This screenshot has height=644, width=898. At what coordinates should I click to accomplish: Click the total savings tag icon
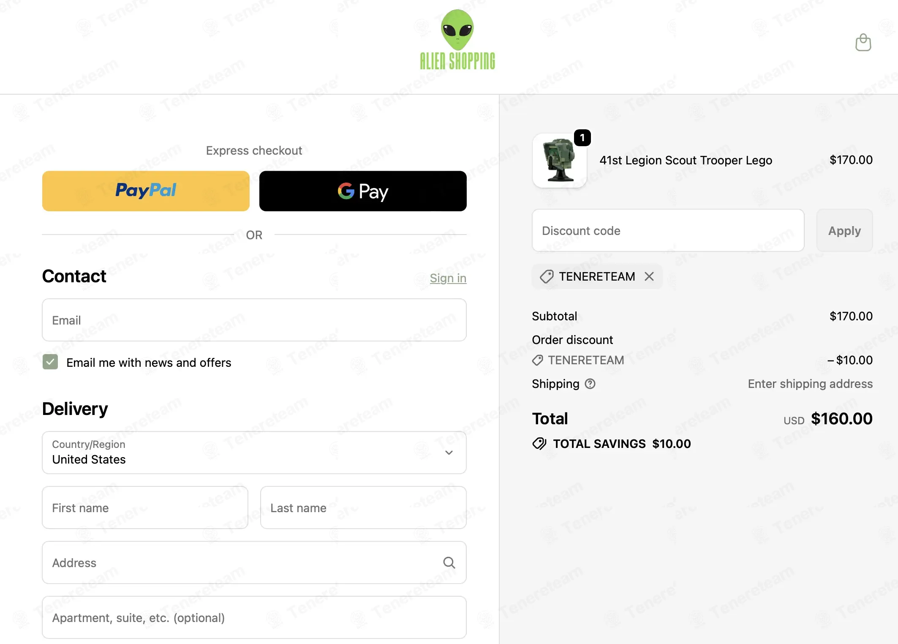pyautogui.click(x=539, y=444)
